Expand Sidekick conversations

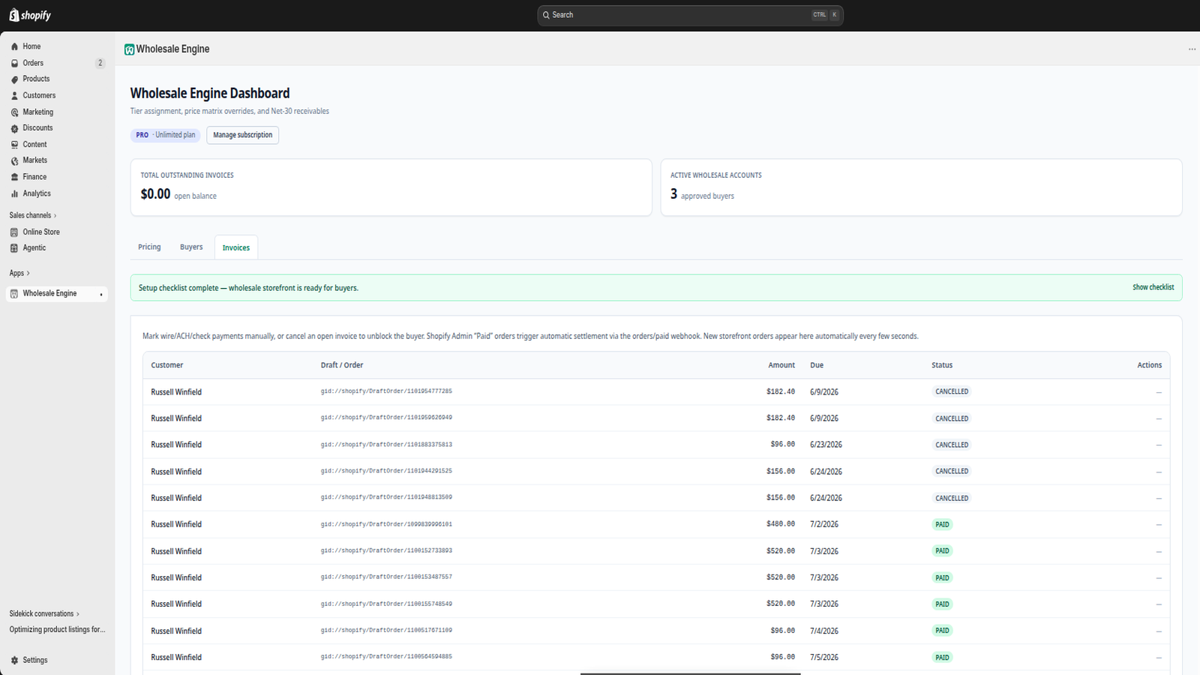click(x=44, y=613)
